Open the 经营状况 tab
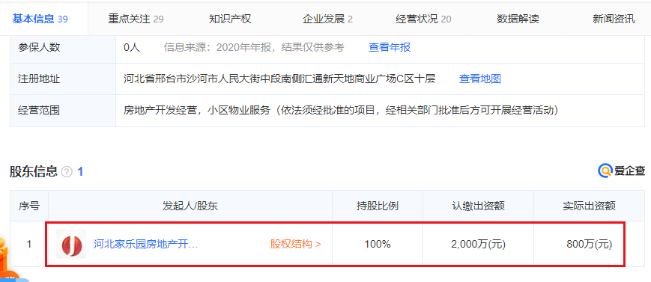Viewport: 651px width, 282px height. pos(423,19)
